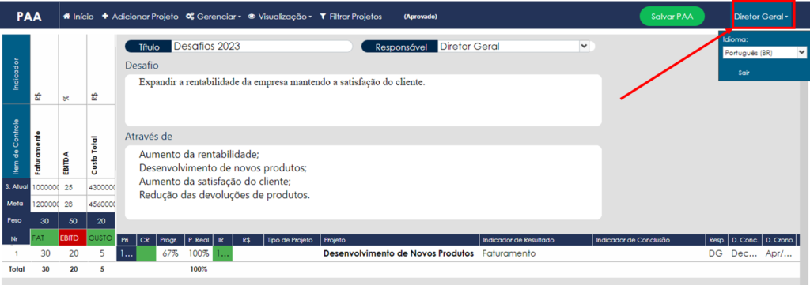810x285 pixels.
Task: Open the Visualização dropdown menu
Action: click(279, 17)
